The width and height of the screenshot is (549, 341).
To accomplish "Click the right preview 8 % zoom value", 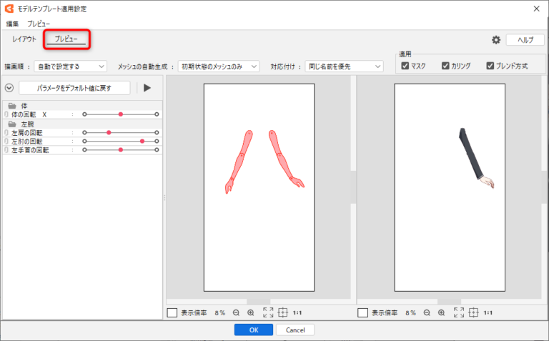I will 411,312.
